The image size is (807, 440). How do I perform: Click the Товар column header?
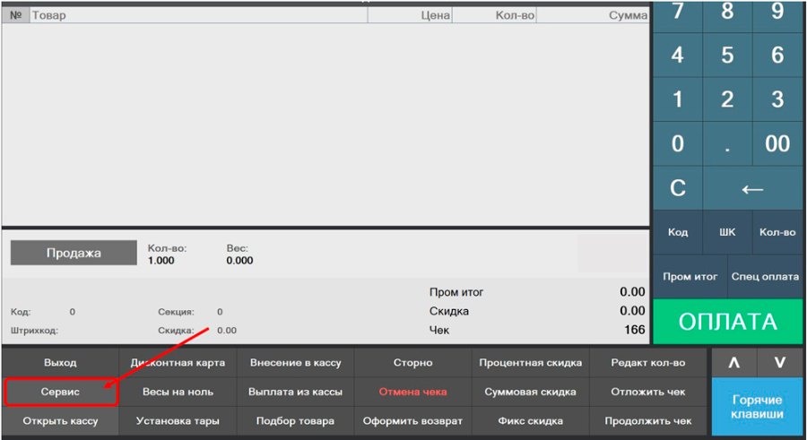pos(199,15)
